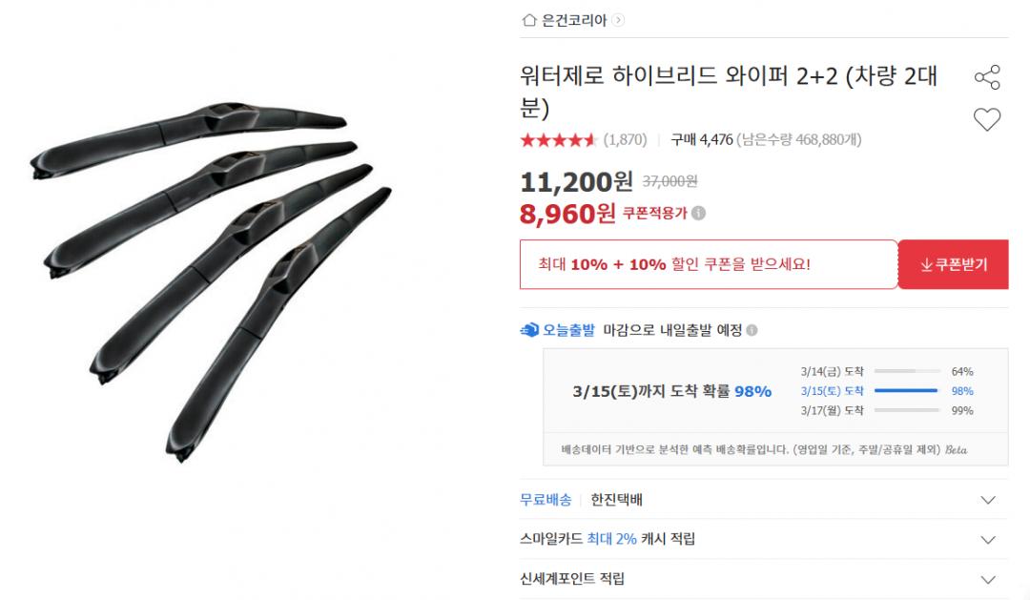1030x600 pixels.
Task: Click the 최대 10% + 10% coupon banner
Action: click(x=708, y=264)
